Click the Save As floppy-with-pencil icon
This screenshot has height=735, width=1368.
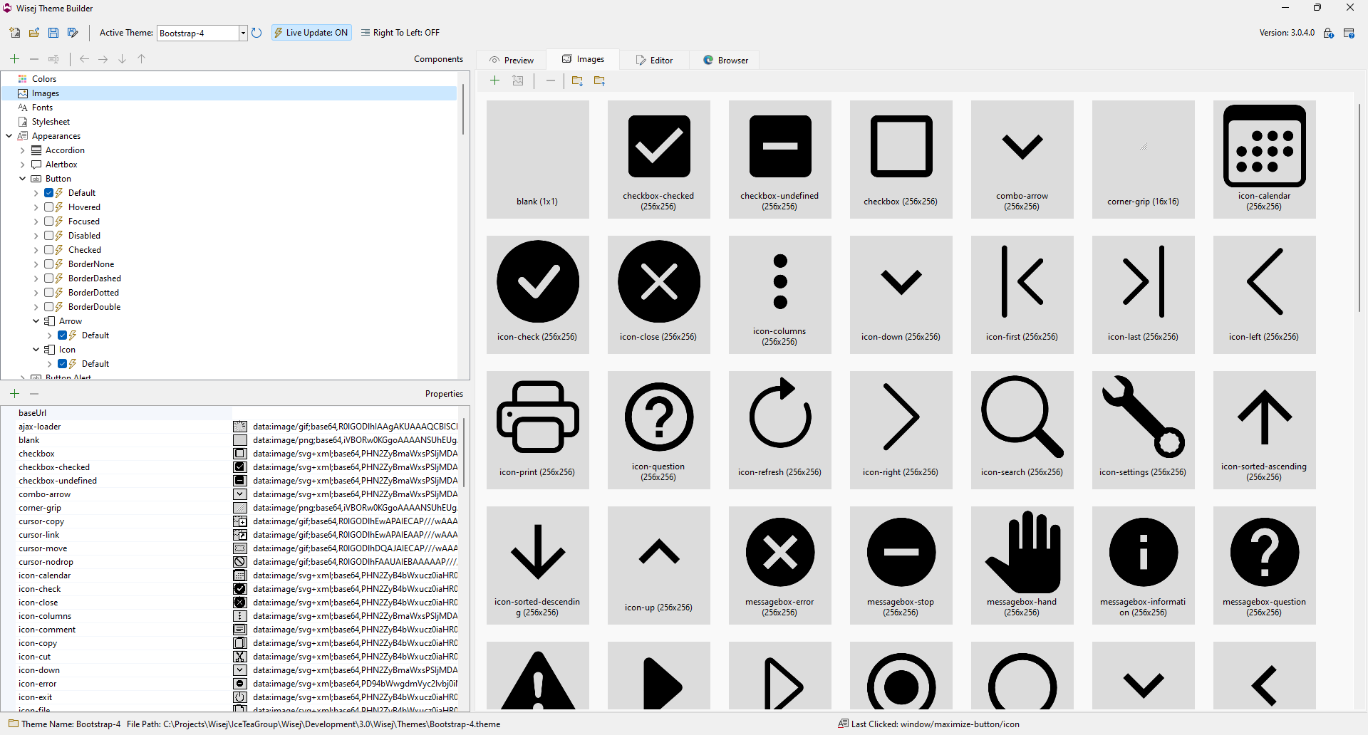click(73, 33)
